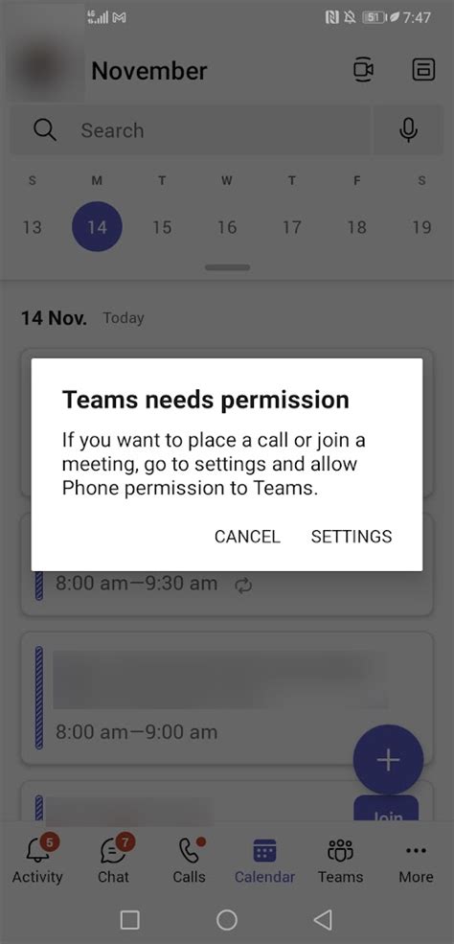Open the Calls tab
Image resolution: width=454 pixels, height=944 pixels.
(x=189, y=860)
